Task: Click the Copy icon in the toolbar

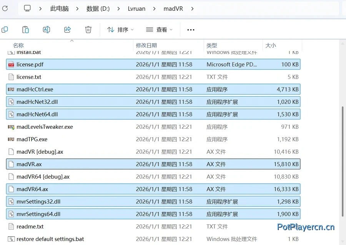Action: coord(5,29)
